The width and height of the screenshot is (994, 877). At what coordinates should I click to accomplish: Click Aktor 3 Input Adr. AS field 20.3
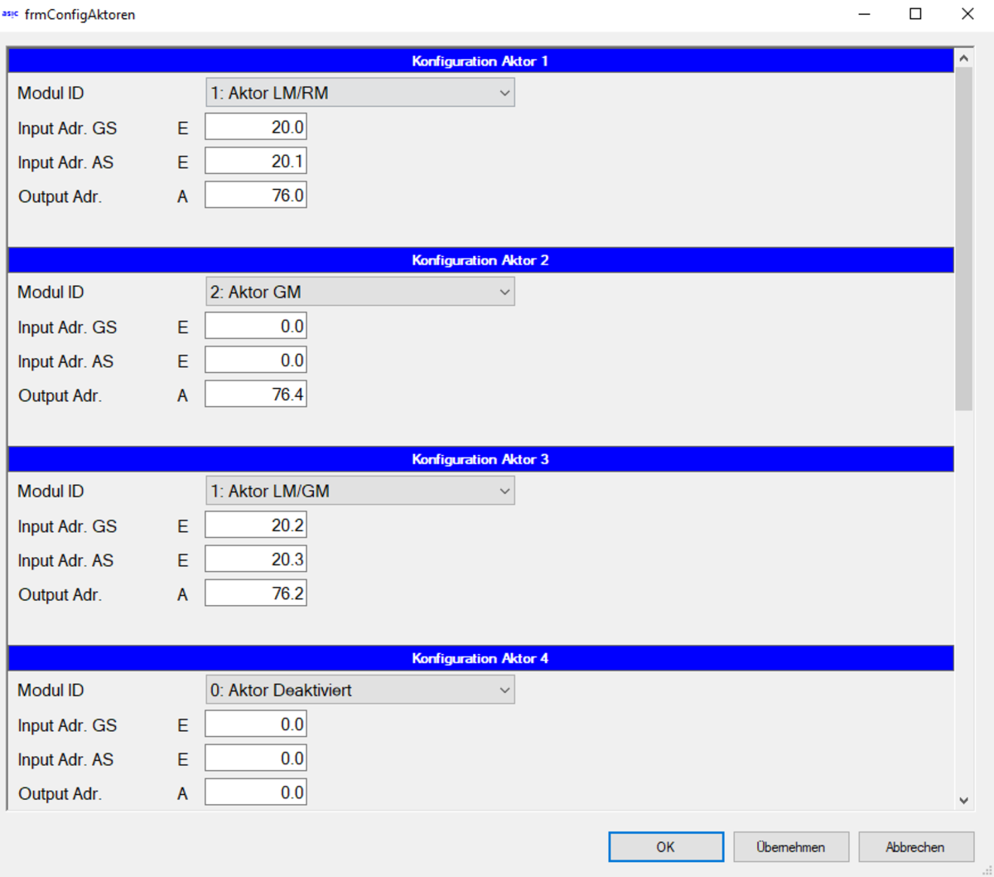(256, 560)
